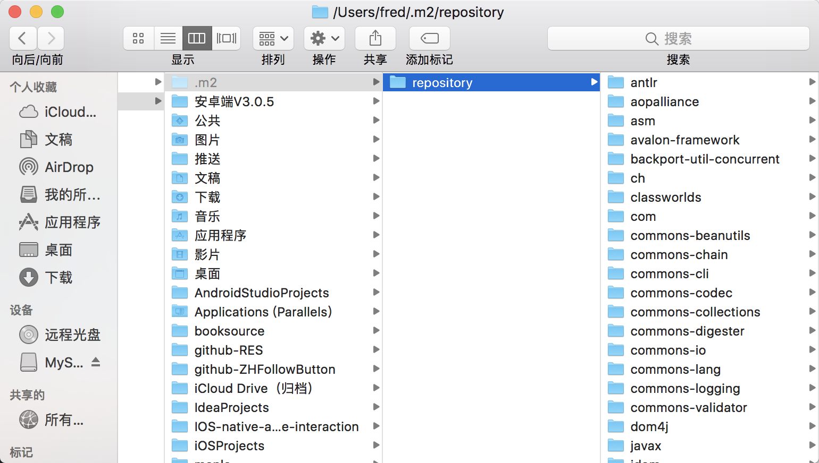Open 下载 in the sidebar
Image resolution: width=819 pixels, height=463 pixels.
pos(59,278)
